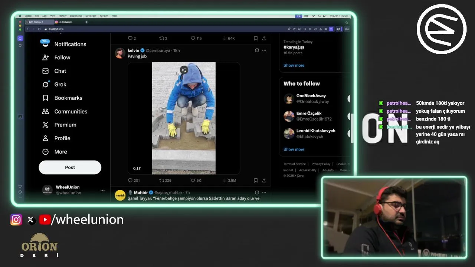Image resolution: width=475 pixels, height=267 pixels.
Task: Expand Show more under Trending
Action: pos(294,65)
